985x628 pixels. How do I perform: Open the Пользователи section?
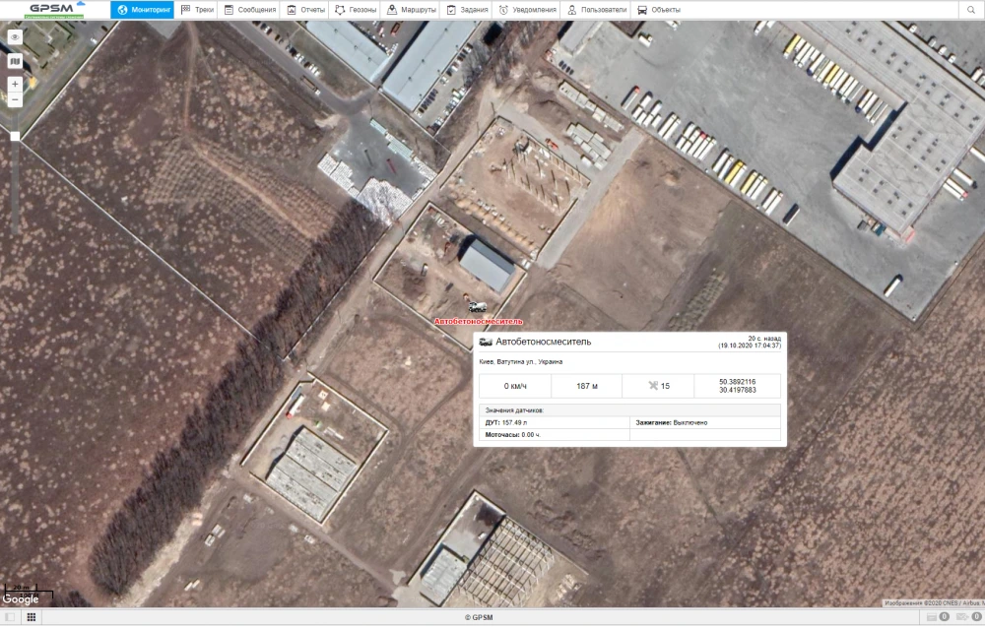point(597,10)
